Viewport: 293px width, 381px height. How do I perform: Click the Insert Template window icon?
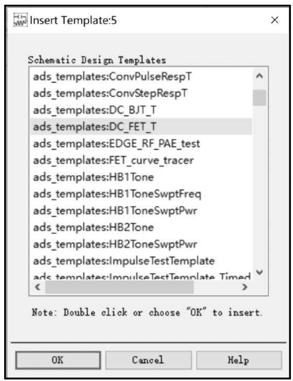(x=20, y=20)
